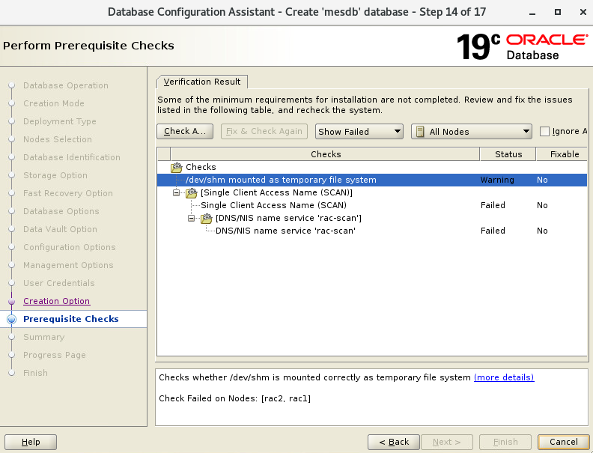
Task: Click the Creation Option step bullet
Action: (x=11, y=302)
